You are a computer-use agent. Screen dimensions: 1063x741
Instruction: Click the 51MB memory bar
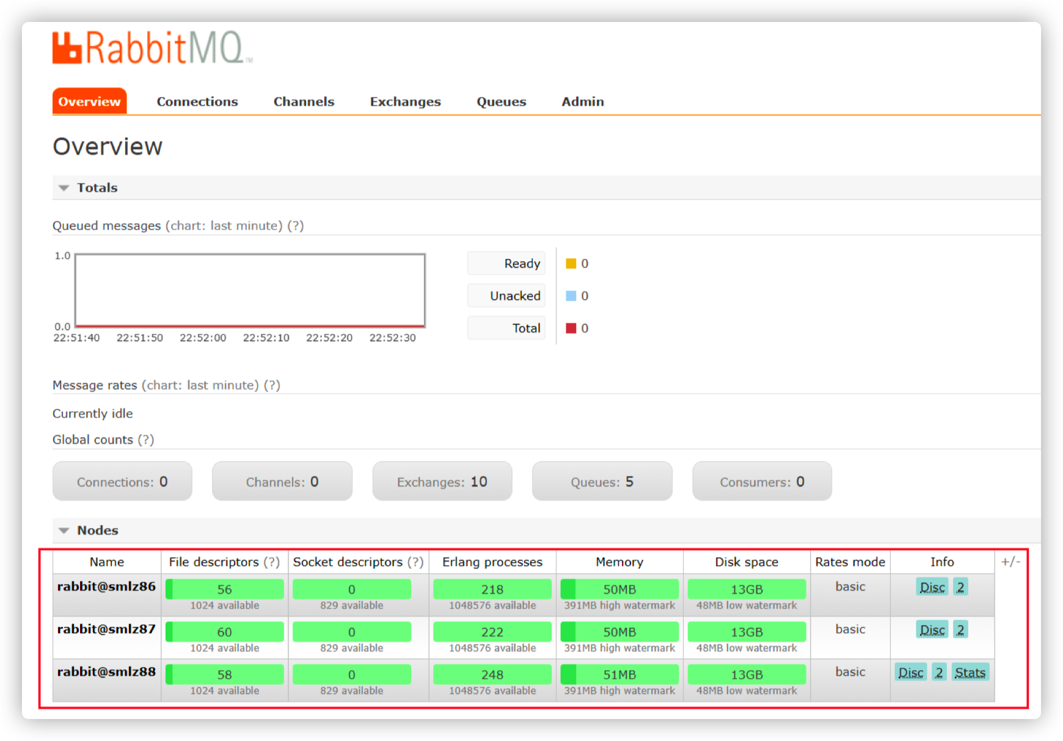click(619, 675)
